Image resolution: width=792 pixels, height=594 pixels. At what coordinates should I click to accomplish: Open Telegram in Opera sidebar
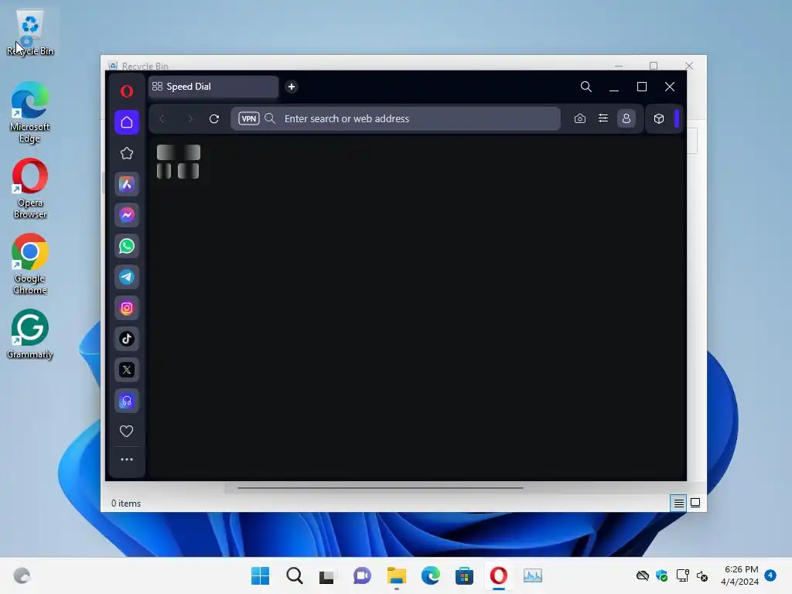127,277
